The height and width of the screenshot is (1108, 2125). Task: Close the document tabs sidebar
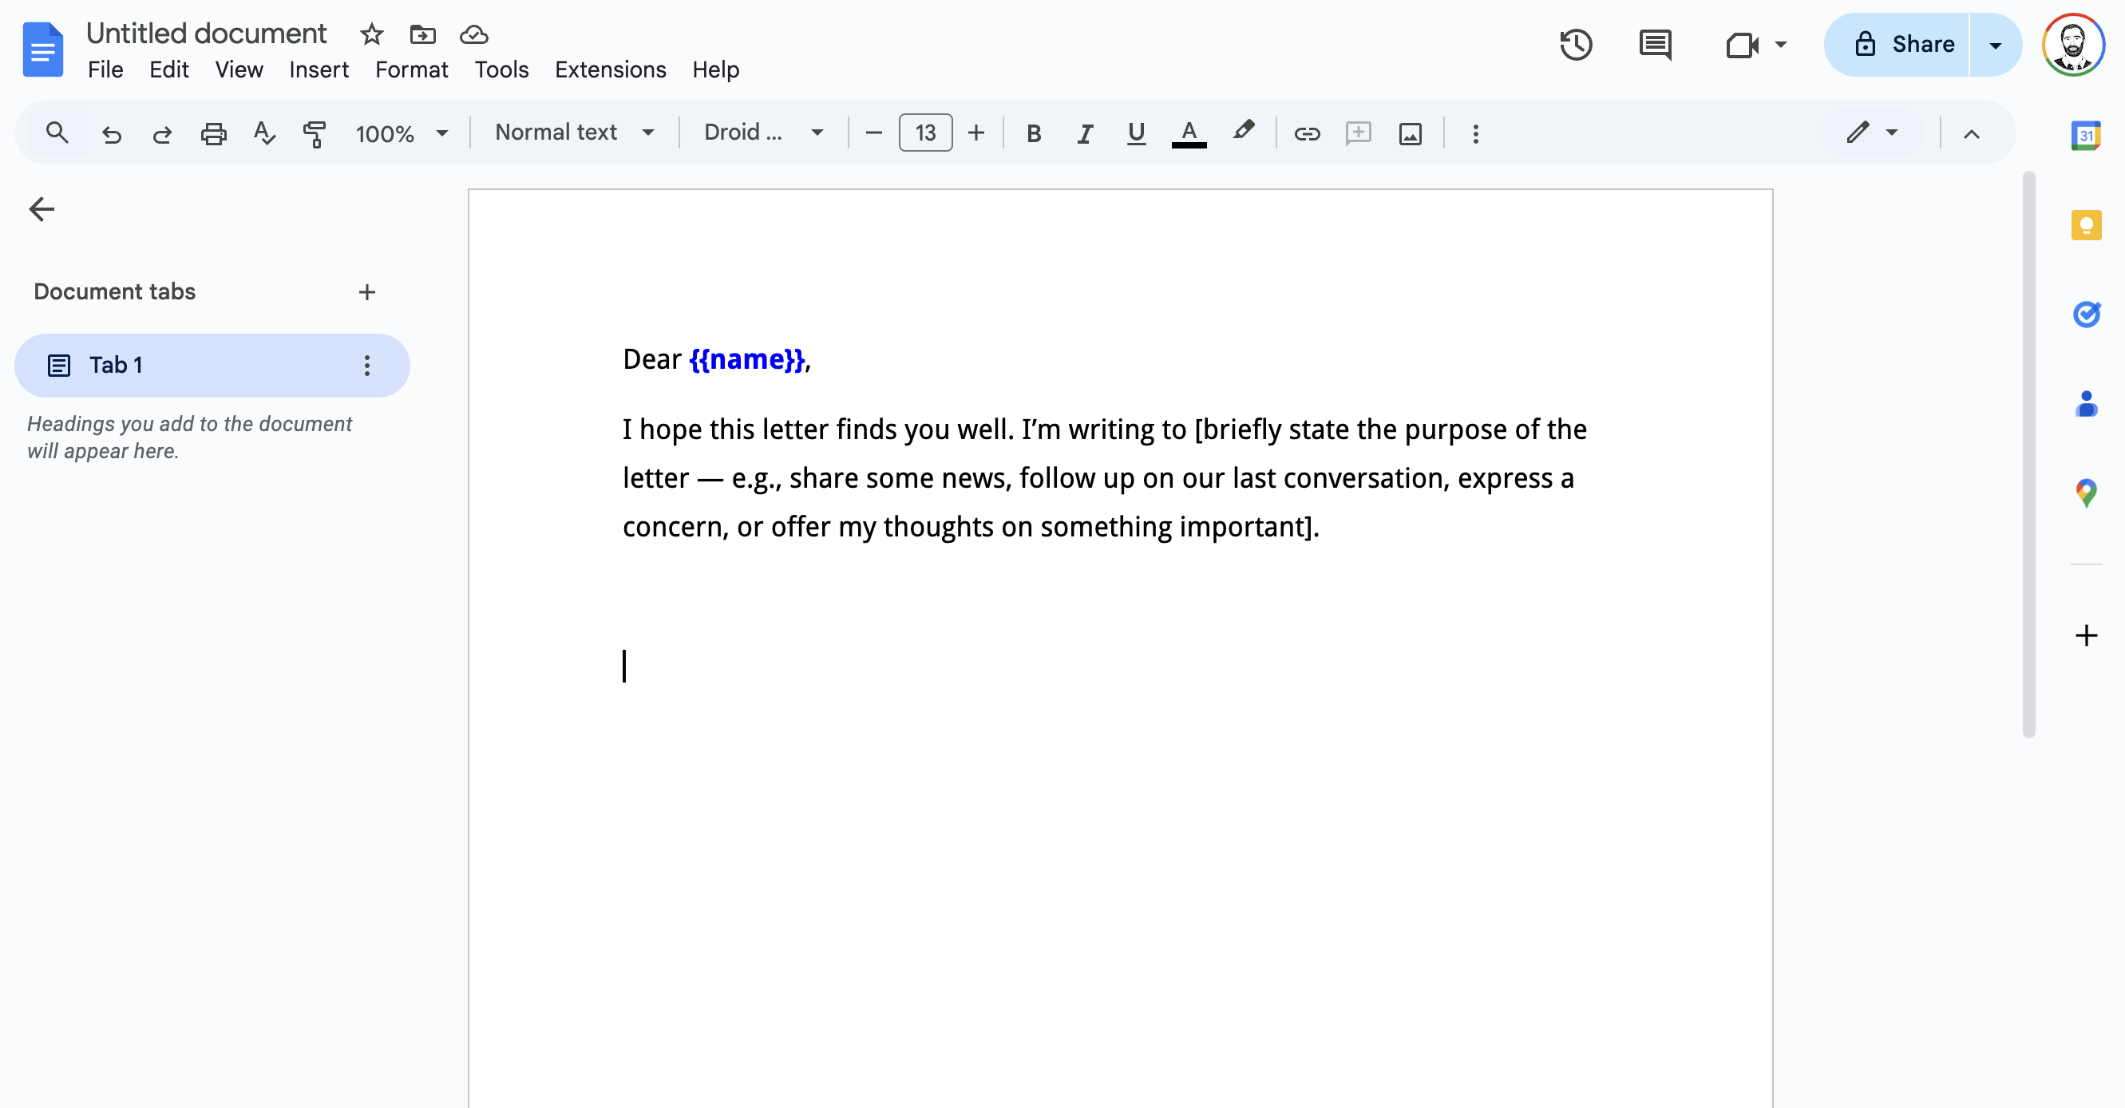tap(42, 208)
